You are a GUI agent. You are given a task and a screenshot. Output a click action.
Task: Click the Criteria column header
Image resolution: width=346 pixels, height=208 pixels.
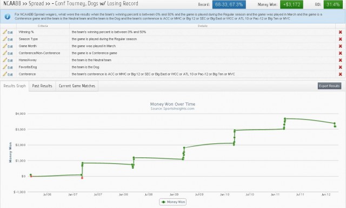click(43, 26)
